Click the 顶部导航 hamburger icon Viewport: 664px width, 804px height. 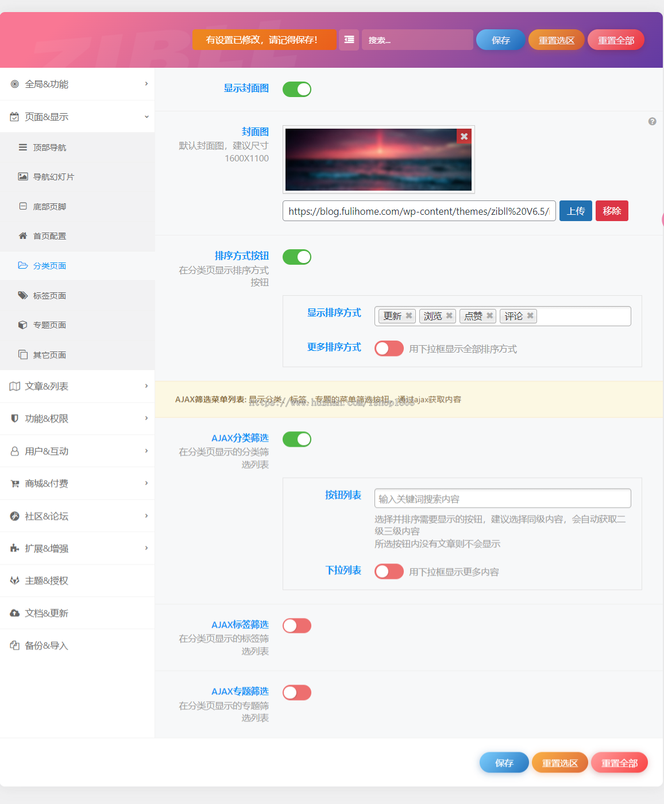coord(23,148)
